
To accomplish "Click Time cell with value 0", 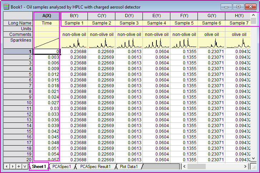I will [46, 52].
